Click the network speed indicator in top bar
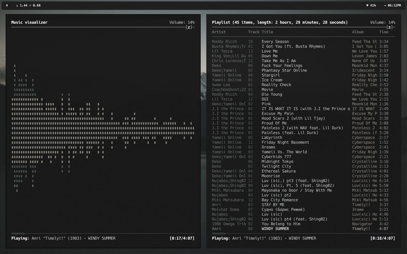 tap(28, 5)
